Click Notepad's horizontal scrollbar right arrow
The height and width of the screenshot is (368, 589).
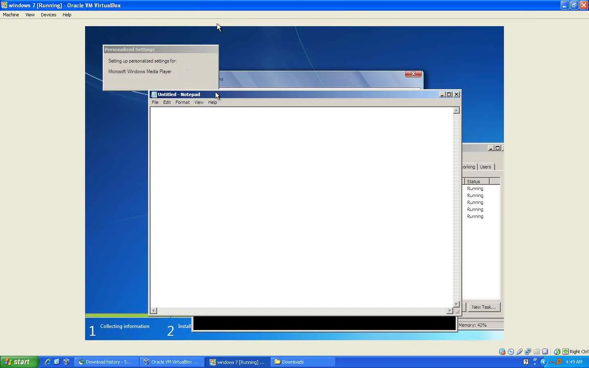tap(450, 311)
